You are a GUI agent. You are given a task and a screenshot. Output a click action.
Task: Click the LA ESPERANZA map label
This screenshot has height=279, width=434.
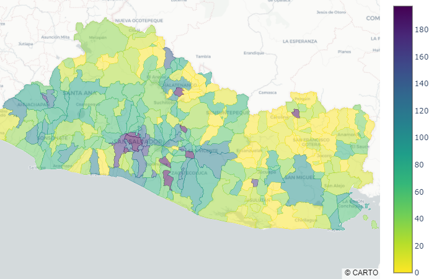[x=300, y=42]
